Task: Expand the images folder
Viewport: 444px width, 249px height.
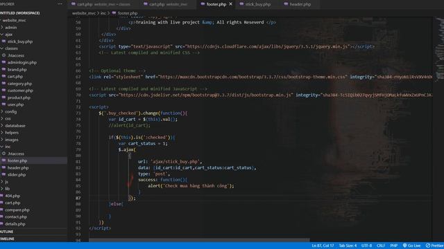Action: (12, 140)
